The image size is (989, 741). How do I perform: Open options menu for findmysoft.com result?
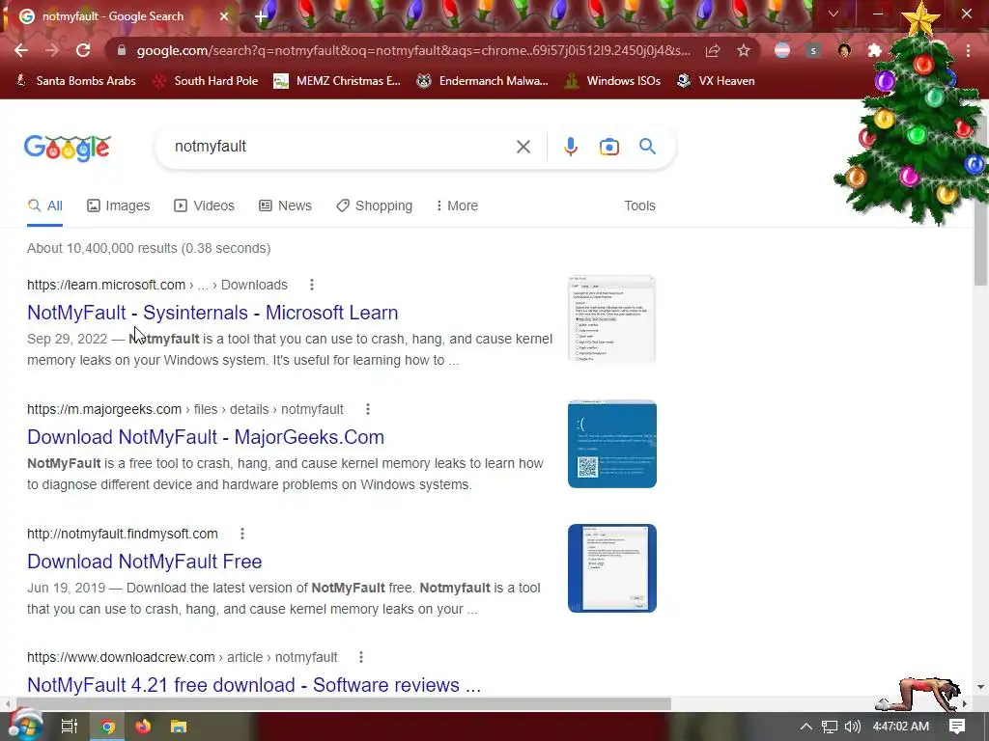242,534
